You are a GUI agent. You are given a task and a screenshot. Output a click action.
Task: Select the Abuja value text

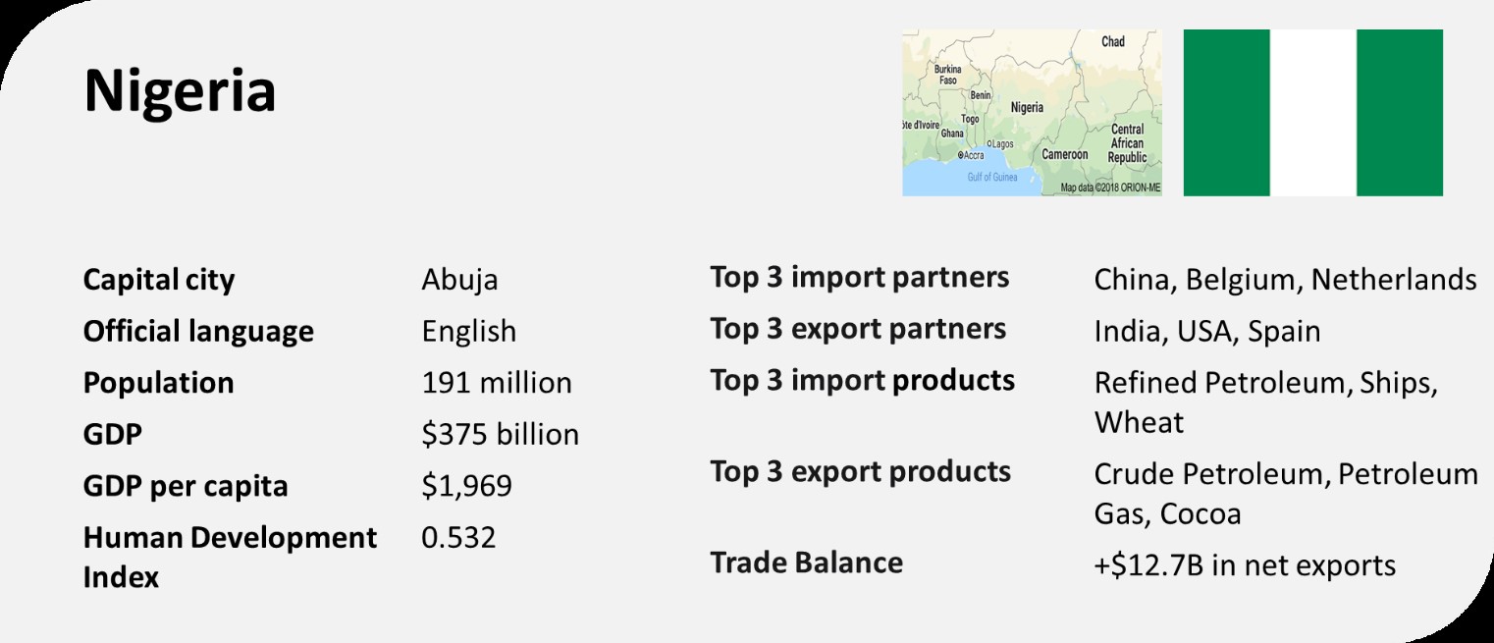(x=459, y=281)
